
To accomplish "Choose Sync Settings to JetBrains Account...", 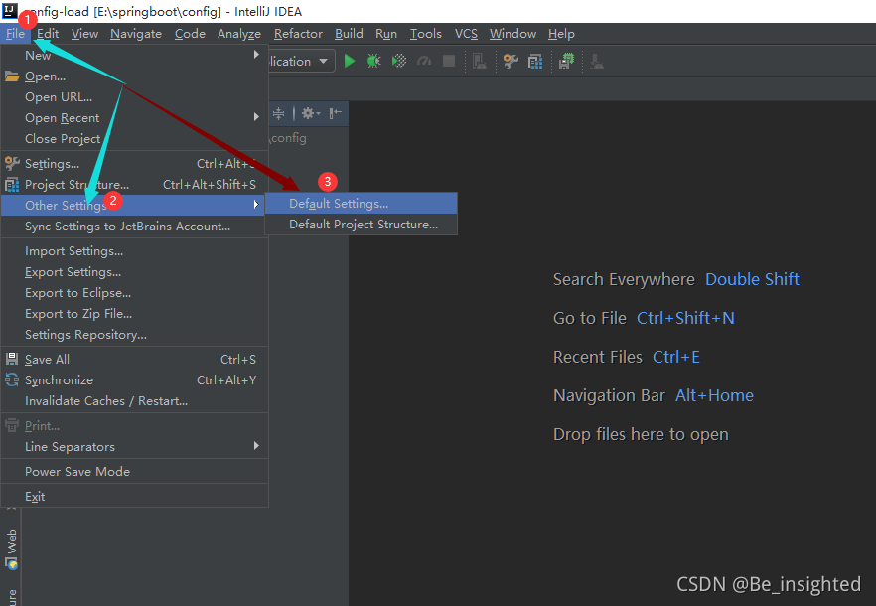I will (x=135, y=226).
